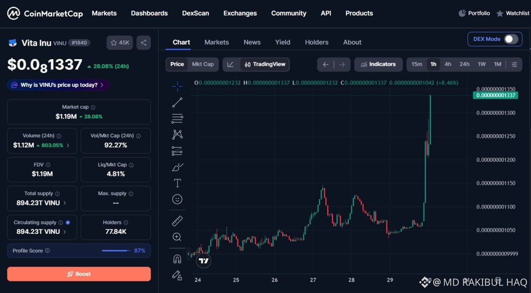Viewport: 531px width, 293px height.
Task: Add Vita Inu to watchlist via star
Action: [120, 43]
